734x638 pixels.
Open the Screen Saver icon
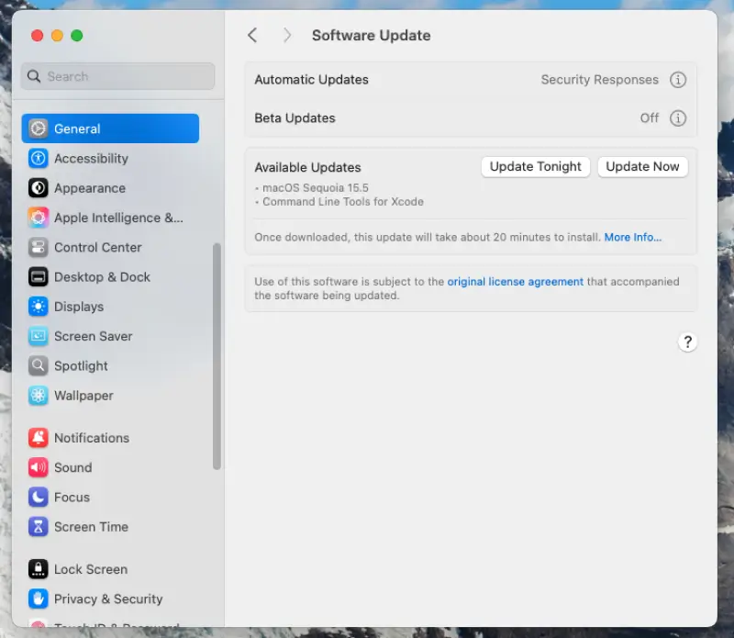pyautogui.click(x=38, y=336)
